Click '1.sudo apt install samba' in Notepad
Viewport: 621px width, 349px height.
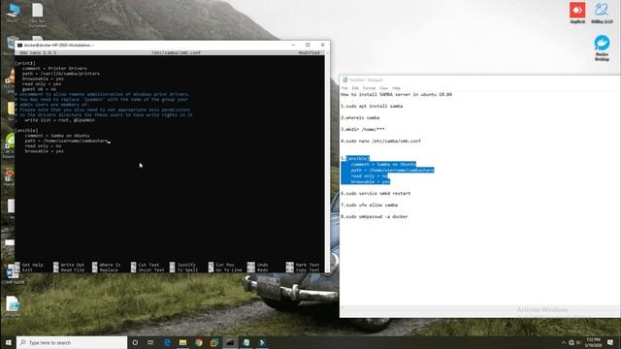coord(372,106)
